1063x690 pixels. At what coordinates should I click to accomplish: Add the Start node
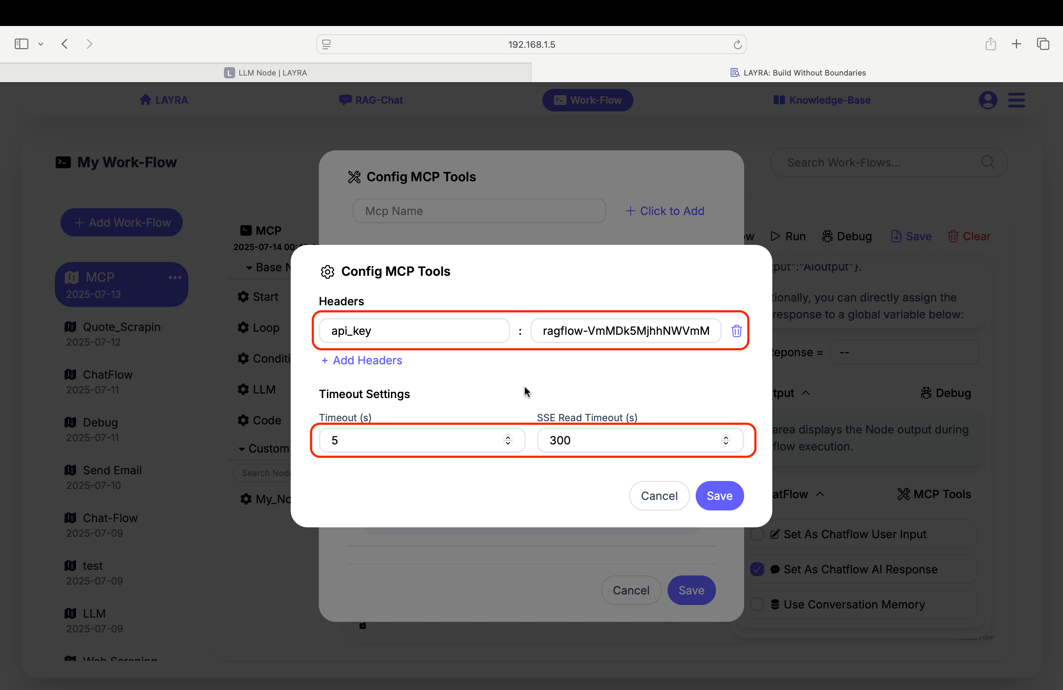click(258, 297)
